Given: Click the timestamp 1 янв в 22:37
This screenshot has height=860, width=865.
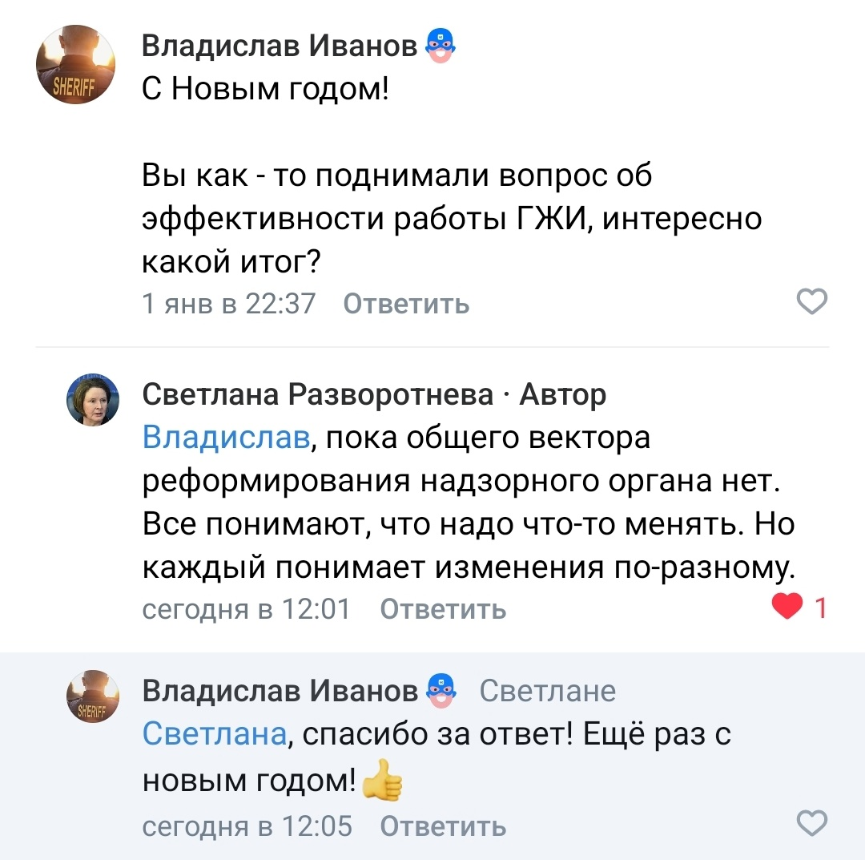Looking at the screenshot, I should (x=230, y=303).
